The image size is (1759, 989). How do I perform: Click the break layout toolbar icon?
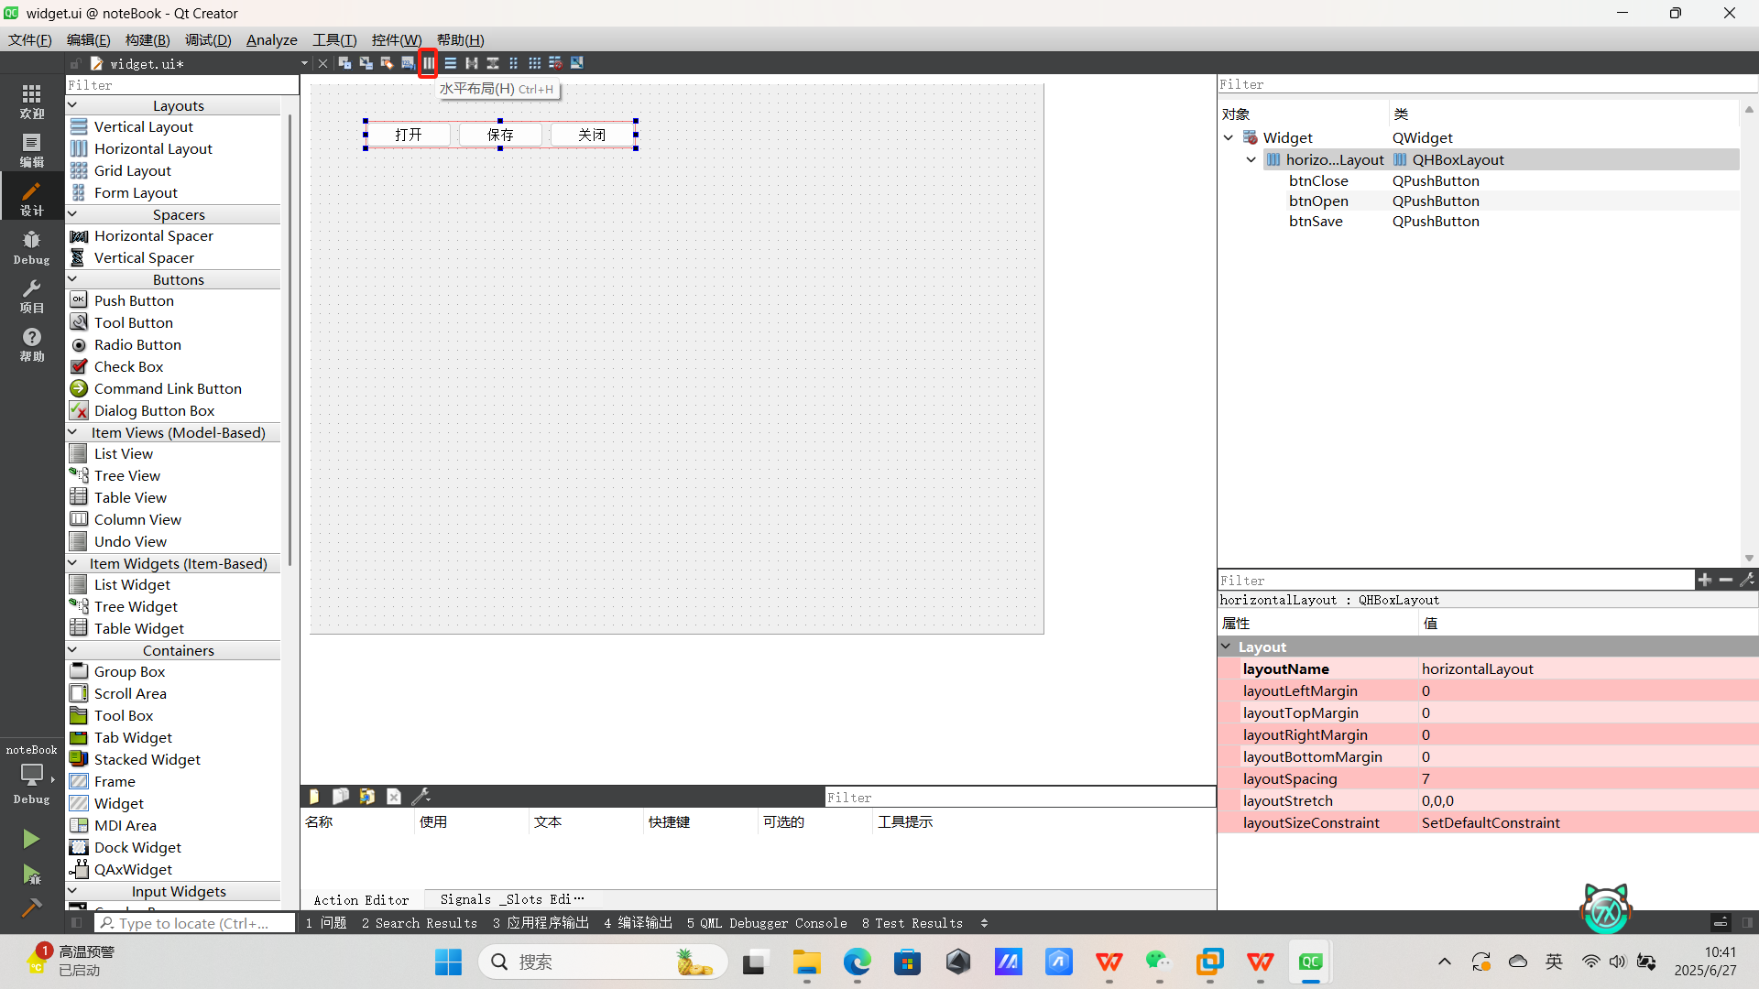555,63
